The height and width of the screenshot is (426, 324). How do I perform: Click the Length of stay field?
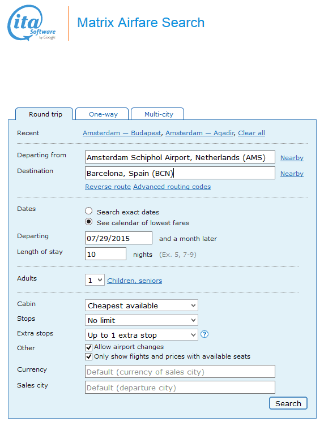pos(105,254)
